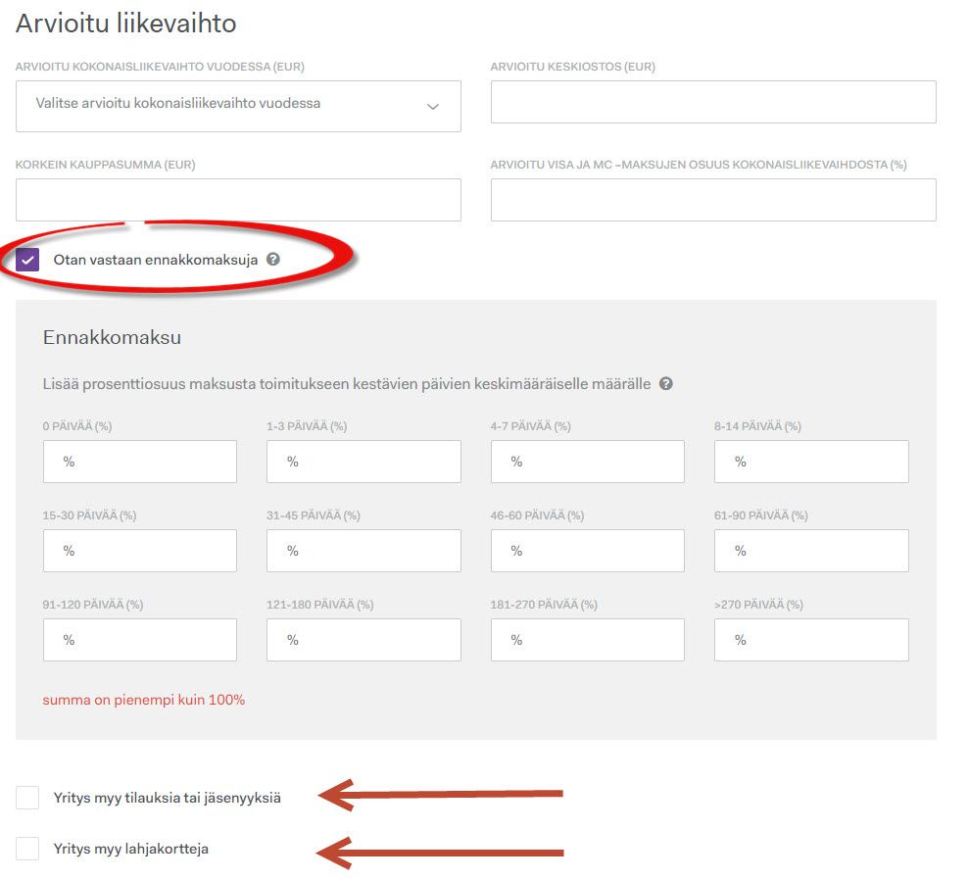968x880 pixels.
Task: Focus the 15-30 päivää percentage field
Action: click(140, 551)
